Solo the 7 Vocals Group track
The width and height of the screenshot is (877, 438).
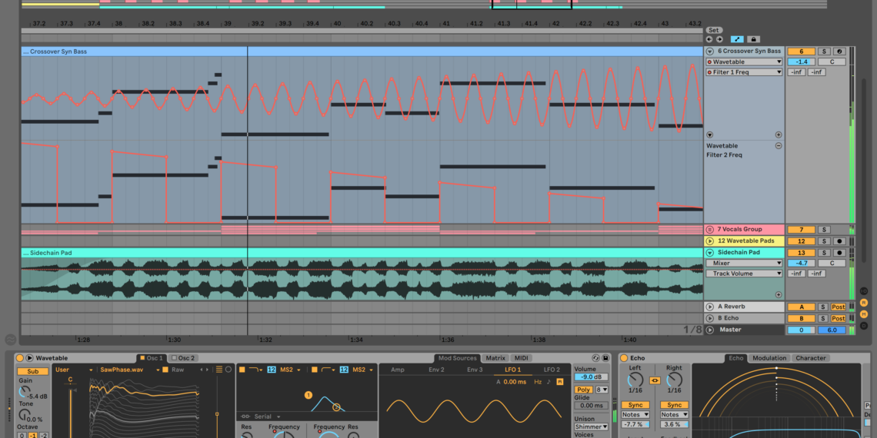click(x=824, y=230)
